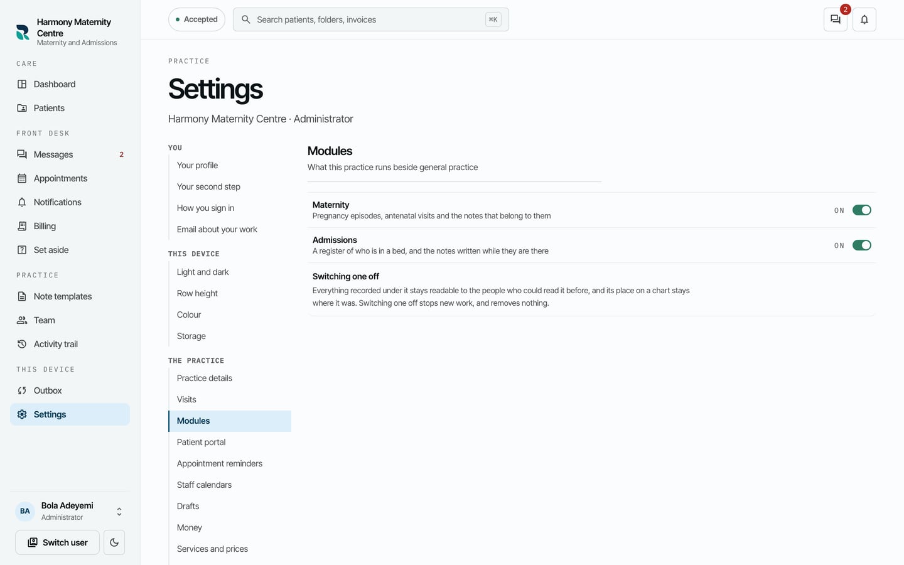
Task: Open the Storage settings entry
Action: click(230, 336)
